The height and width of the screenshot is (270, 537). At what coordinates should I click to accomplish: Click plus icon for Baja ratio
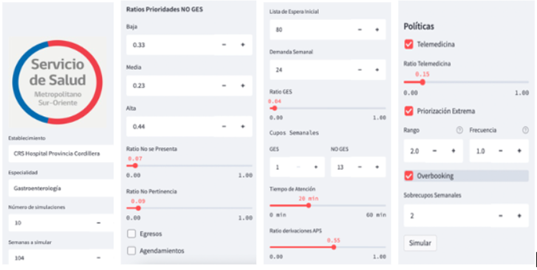[242, 45]
